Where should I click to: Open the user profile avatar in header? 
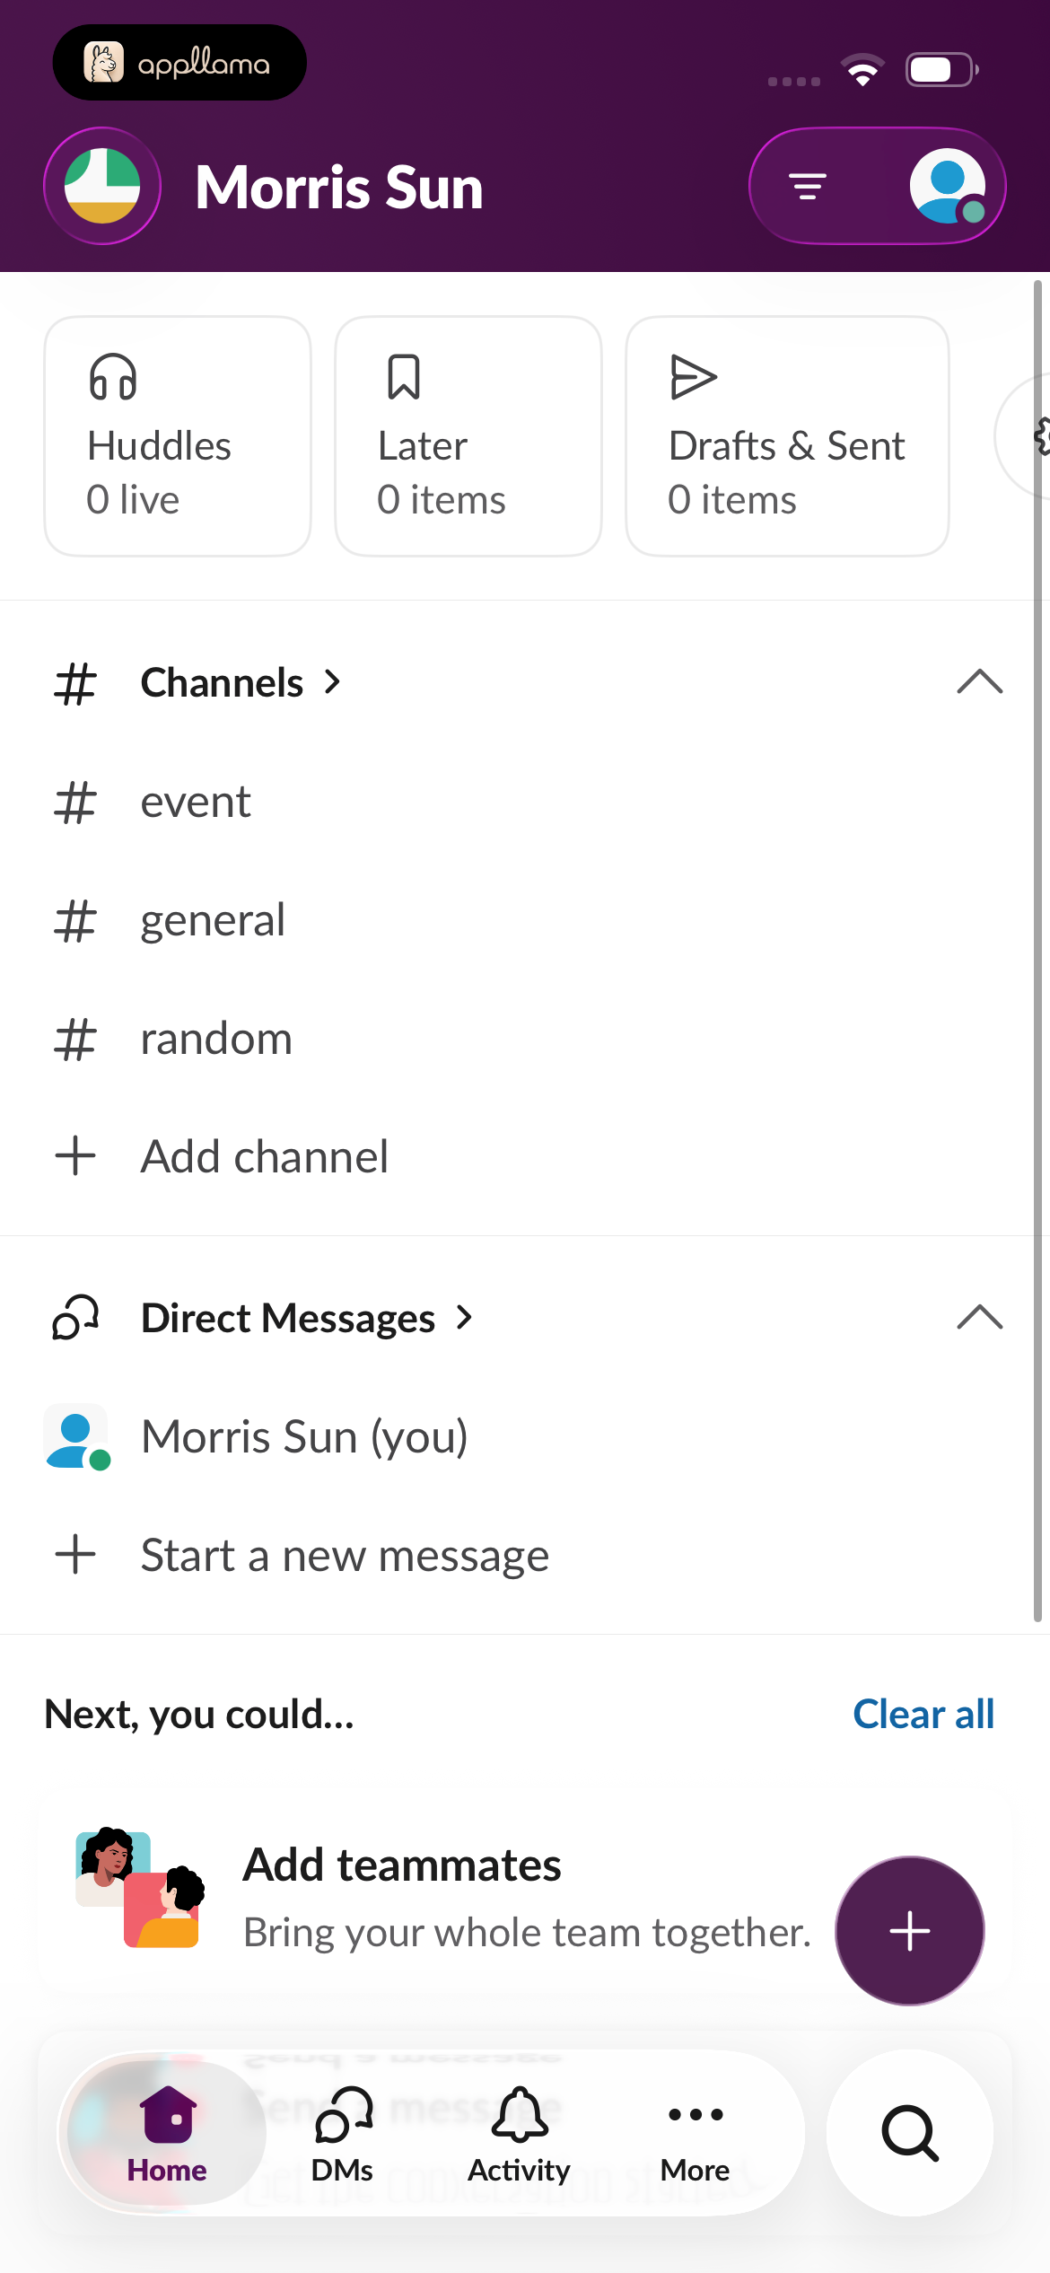pyautogui.click(x=948, y=187)
